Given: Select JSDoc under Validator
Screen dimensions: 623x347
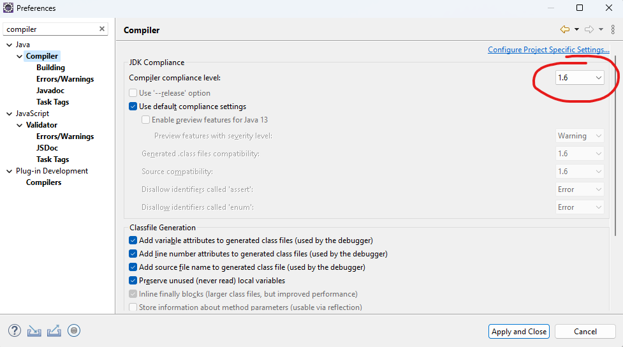Looking at the screenshot, I should point(47,148).
